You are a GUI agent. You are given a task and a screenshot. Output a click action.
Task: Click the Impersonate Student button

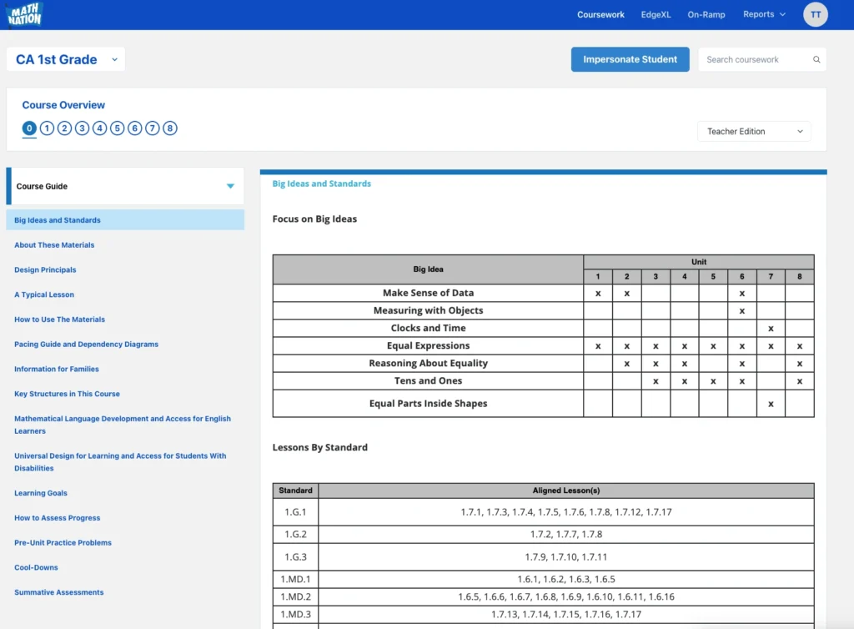coord(630,60)
